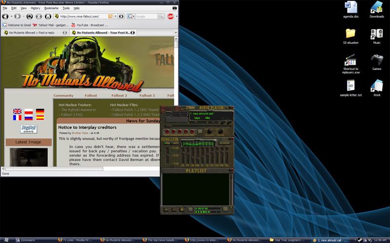Screen dimensions: 390x243
Task: Stop page loading in Firefox
Action: coord(39,17)
